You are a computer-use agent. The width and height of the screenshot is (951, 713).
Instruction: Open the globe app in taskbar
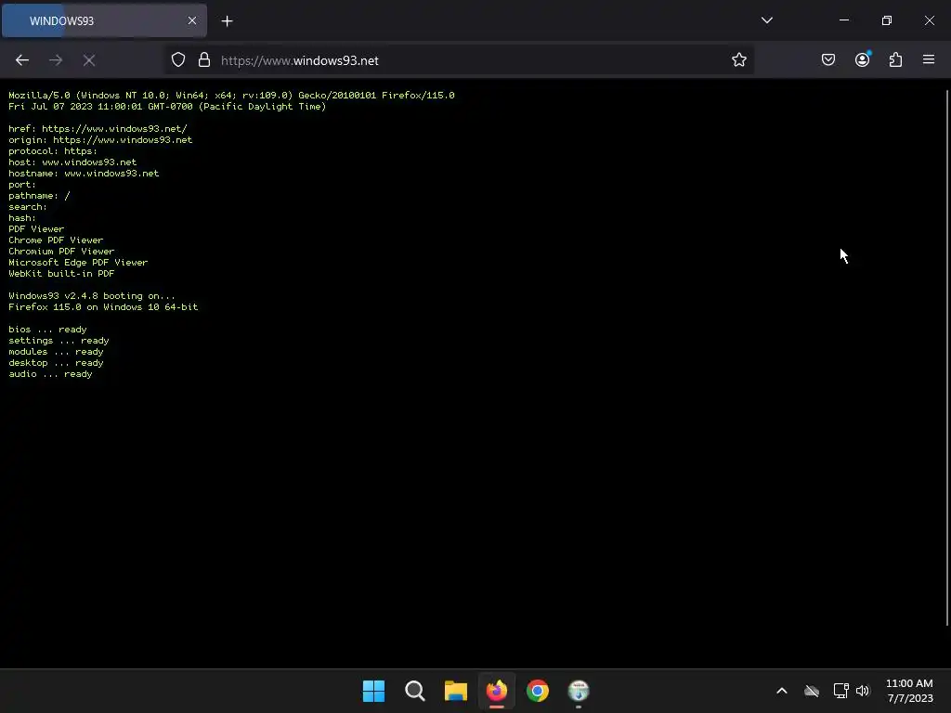coord(579,691)
